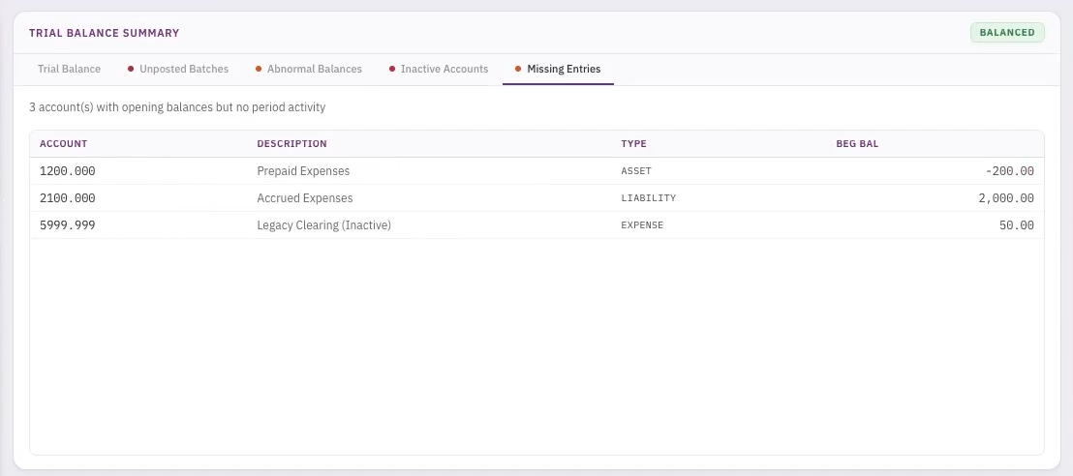Open the Unposted Batches tab

click(183, 69)
